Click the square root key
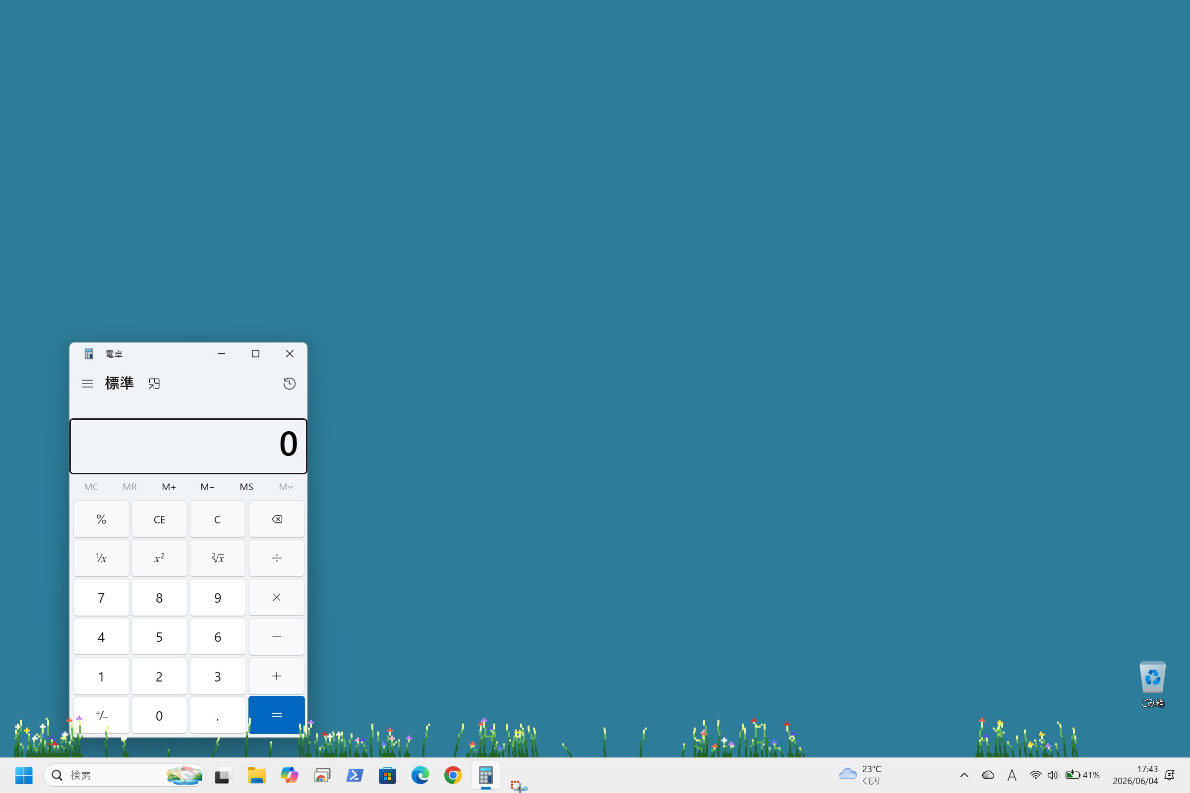This screenshot has width=1190, height=793. (218, 559)
